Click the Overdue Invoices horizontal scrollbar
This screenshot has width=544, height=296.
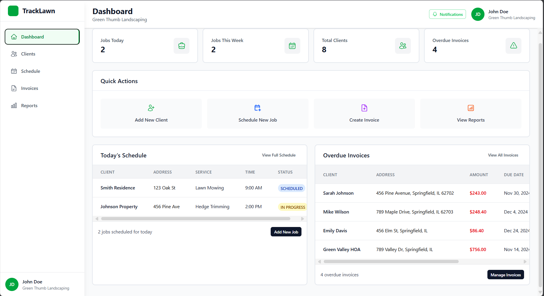pos(391,261)
